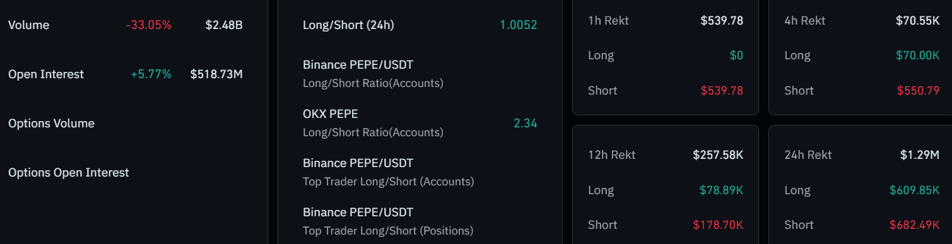
Task: Click the 1h Rekt card header
Action: 666,20
